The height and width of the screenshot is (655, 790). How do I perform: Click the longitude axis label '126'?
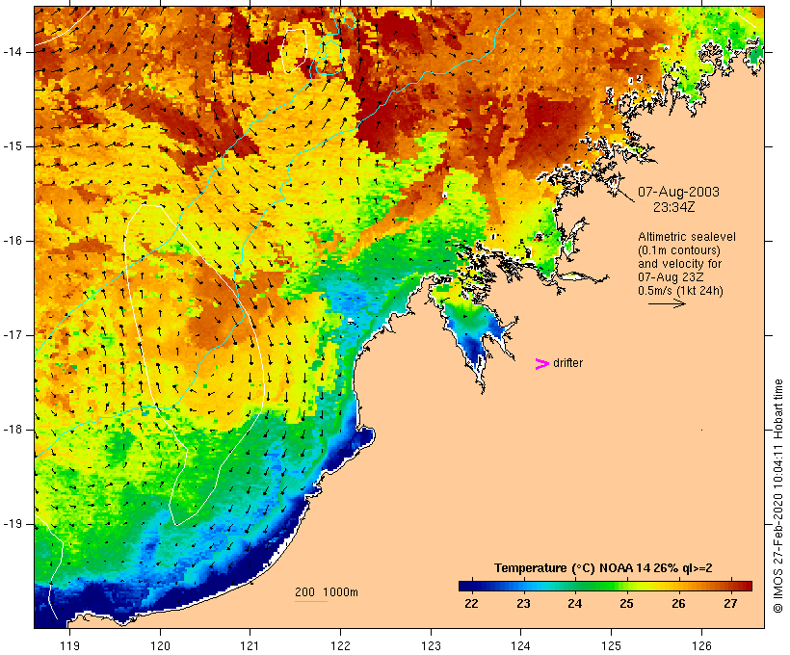(x=701, y=645)
